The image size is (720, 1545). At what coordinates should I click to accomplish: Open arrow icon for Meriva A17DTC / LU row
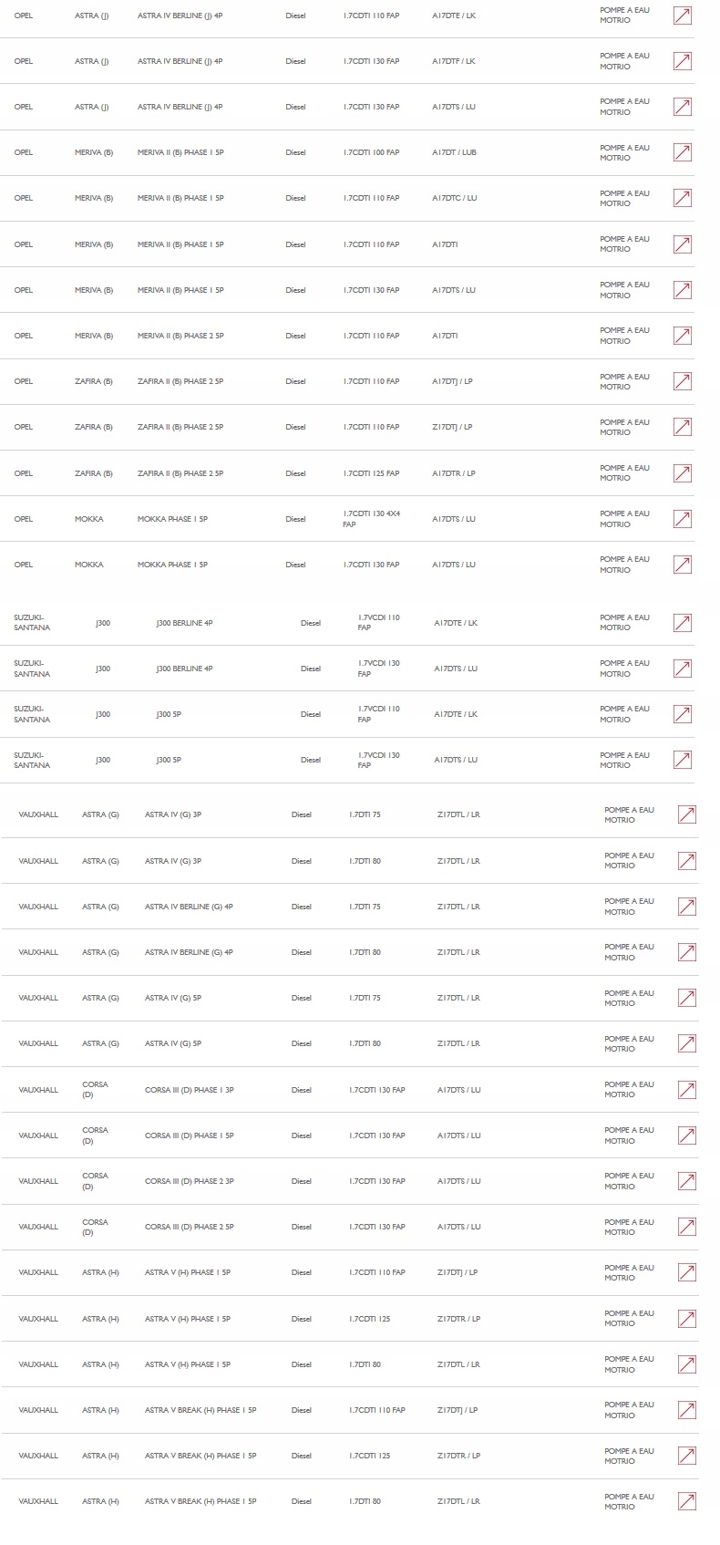click(682, 198)
